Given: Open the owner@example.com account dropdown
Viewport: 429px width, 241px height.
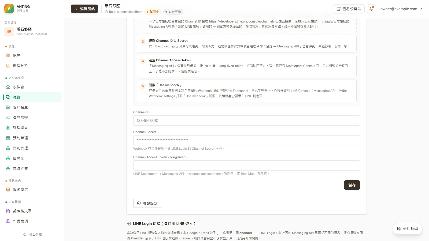Looking at the screenshot, I should pos(401,9).
